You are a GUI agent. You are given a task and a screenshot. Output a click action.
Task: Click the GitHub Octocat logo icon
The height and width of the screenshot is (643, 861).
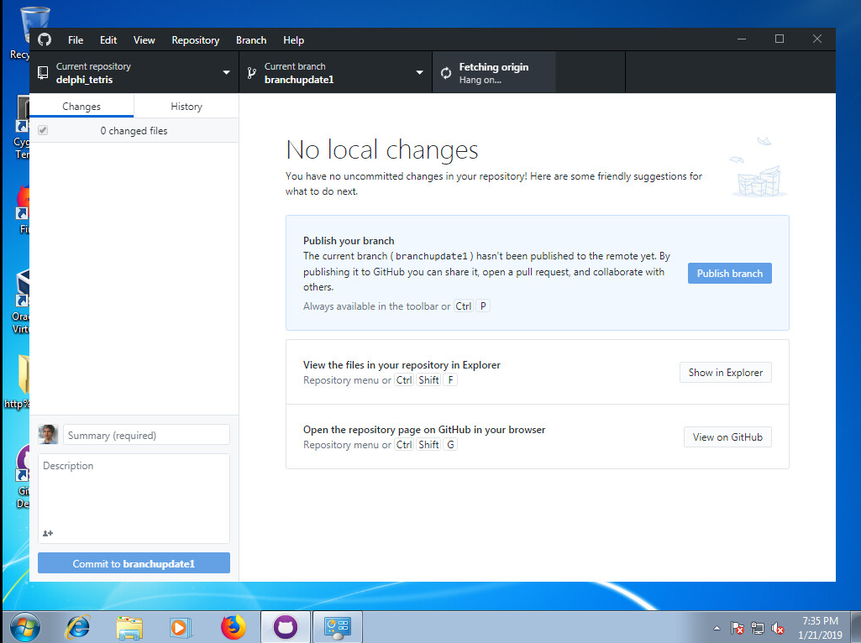[45, 39]
